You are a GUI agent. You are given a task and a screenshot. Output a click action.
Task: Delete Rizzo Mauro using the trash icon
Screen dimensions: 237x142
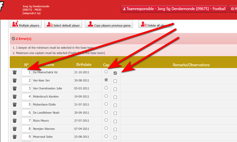(x=15, y=121)
